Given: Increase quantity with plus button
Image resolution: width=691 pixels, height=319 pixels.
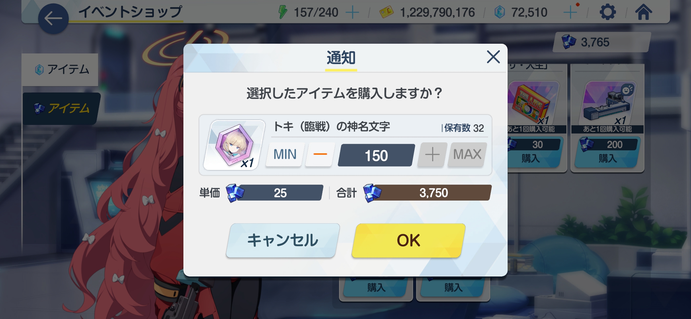Looking at the screenshot, I should point(432,154).
